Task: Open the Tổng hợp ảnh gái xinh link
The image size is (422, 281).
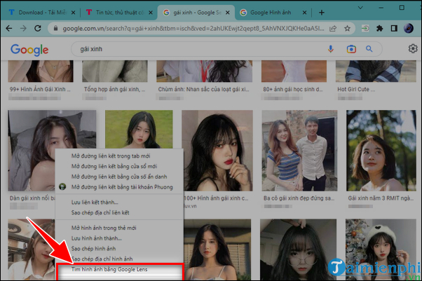Action: (x=114, y=89)
